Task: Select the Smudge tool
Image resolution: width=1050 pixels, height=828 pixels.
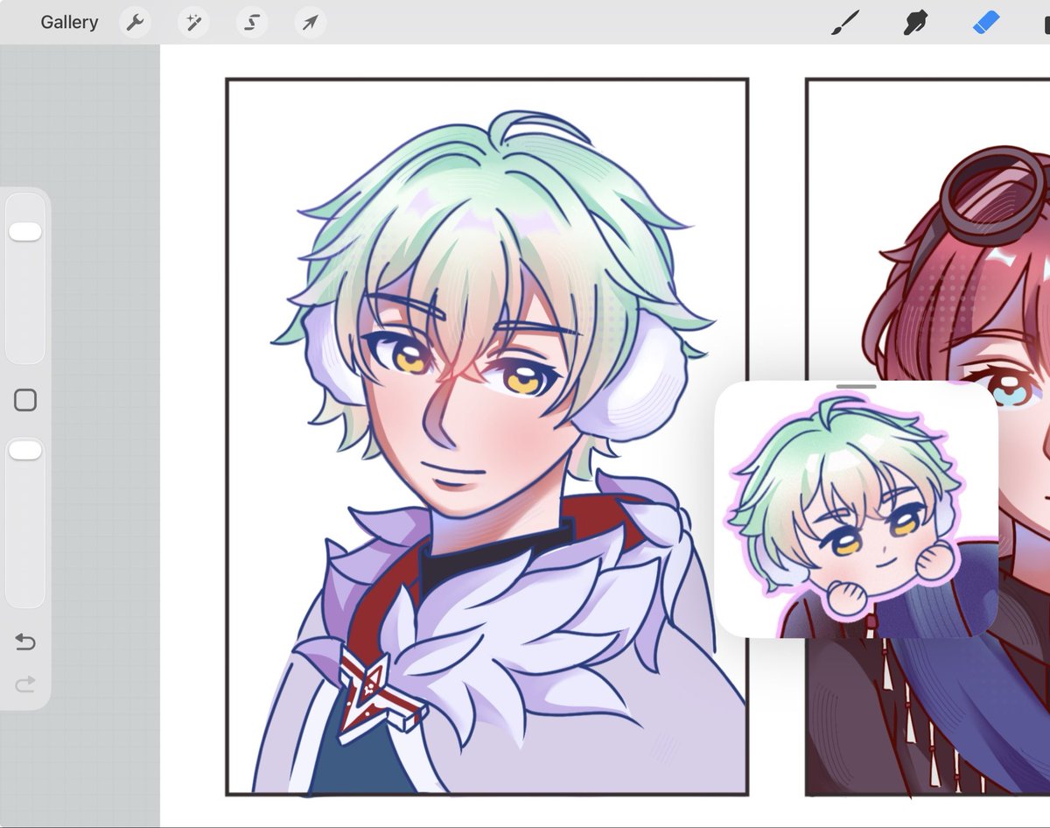Action: click(915, 22)
